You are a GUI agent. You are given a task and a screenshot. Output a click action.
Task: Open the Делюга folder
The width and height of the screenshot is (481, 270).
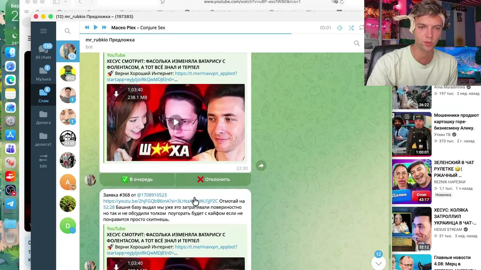click(x=43, y=117)
